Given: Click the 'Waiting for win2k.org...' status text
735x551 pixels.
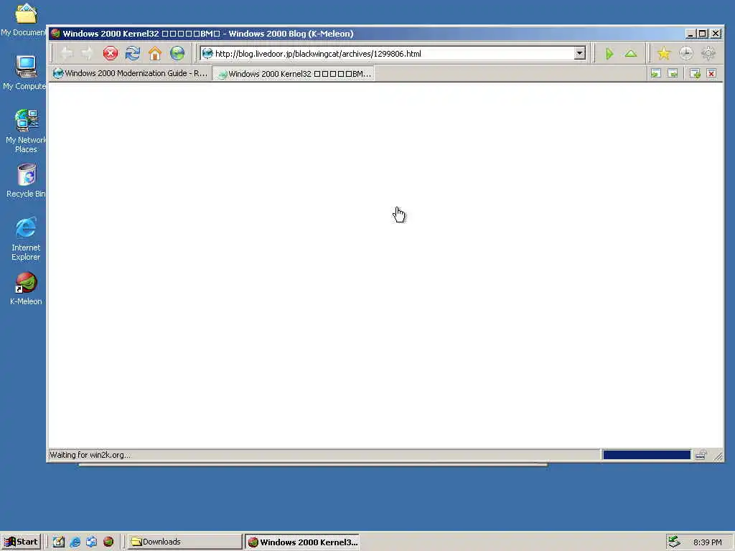Looking at the screenshot, I should [90, 455].
